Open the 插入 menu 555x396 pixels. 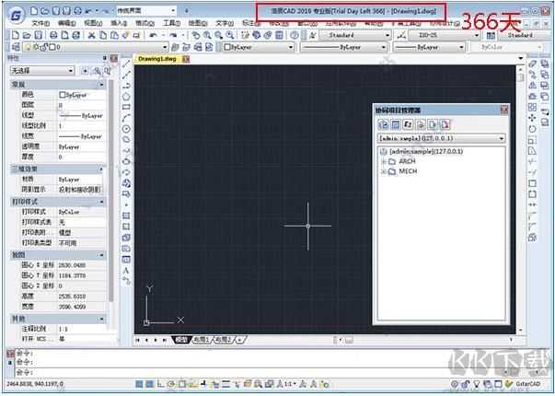[119, 23]
